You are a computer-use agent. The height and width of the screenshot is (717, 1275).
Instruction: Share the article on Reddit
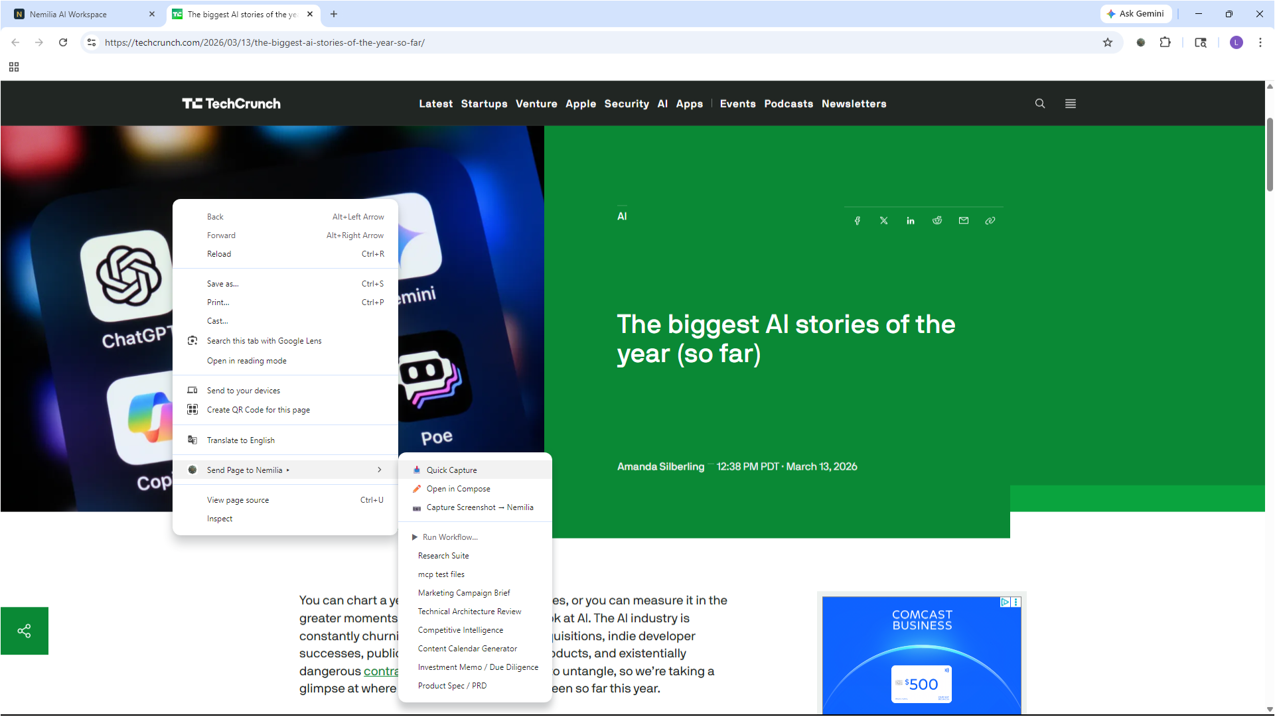point(937,220)
